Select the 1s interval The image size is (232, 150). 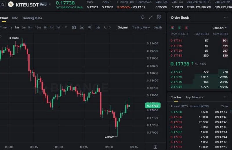pos(11,27)
